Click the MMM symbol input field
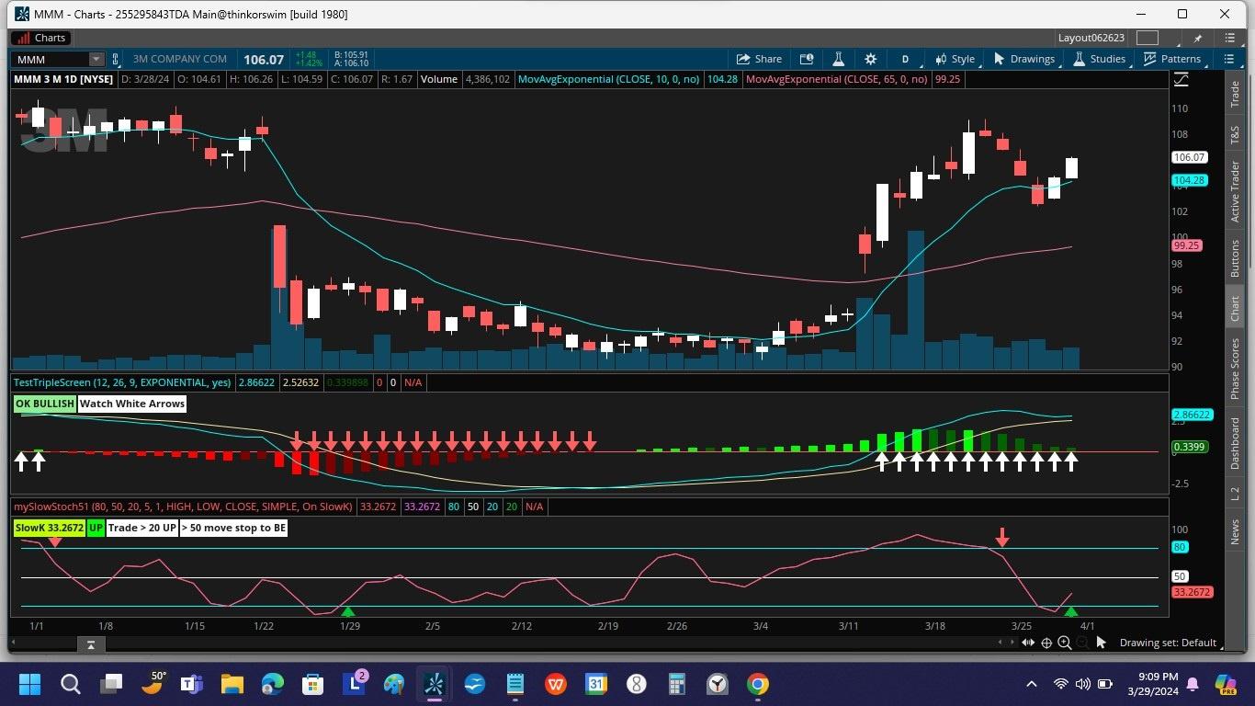The image size is (1255, 706). pyautogui.click(x=51, y=59)
